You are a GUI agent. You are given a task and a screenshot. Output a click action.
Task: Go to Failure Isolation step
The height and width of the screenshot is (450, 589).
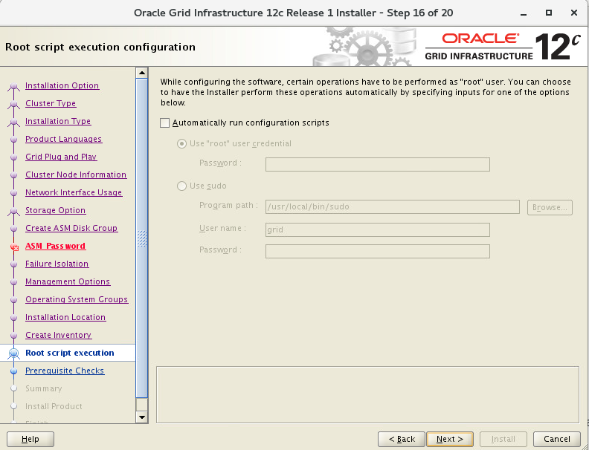[x=57, y=264]
